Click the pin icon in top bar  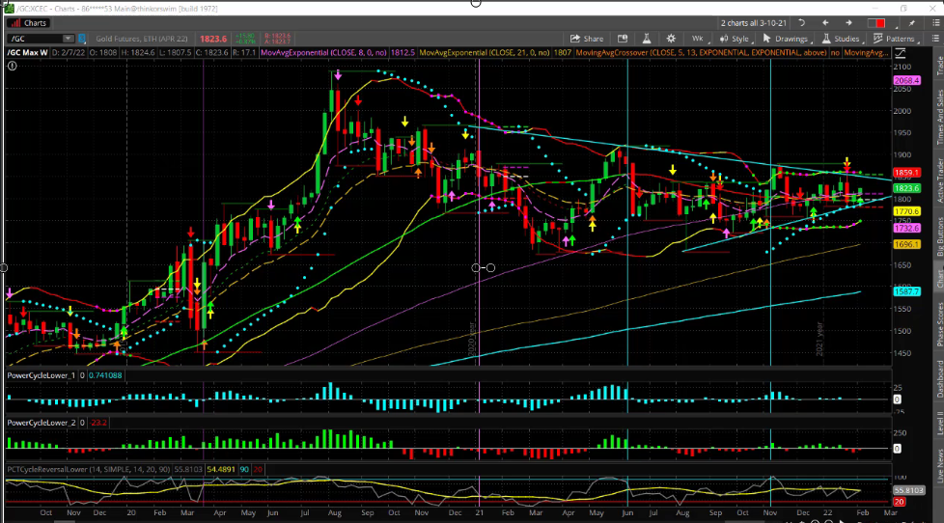[912, 23]
